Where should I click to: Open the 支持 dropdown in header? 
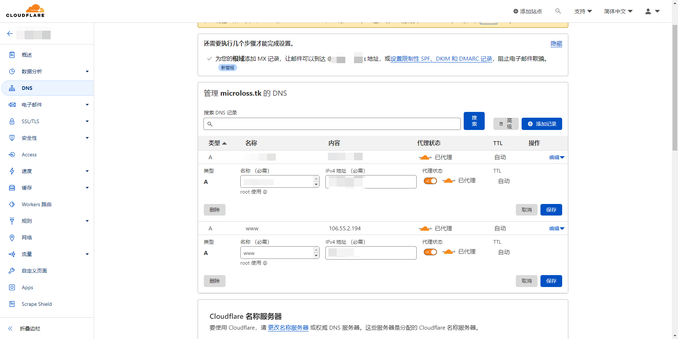583,11
